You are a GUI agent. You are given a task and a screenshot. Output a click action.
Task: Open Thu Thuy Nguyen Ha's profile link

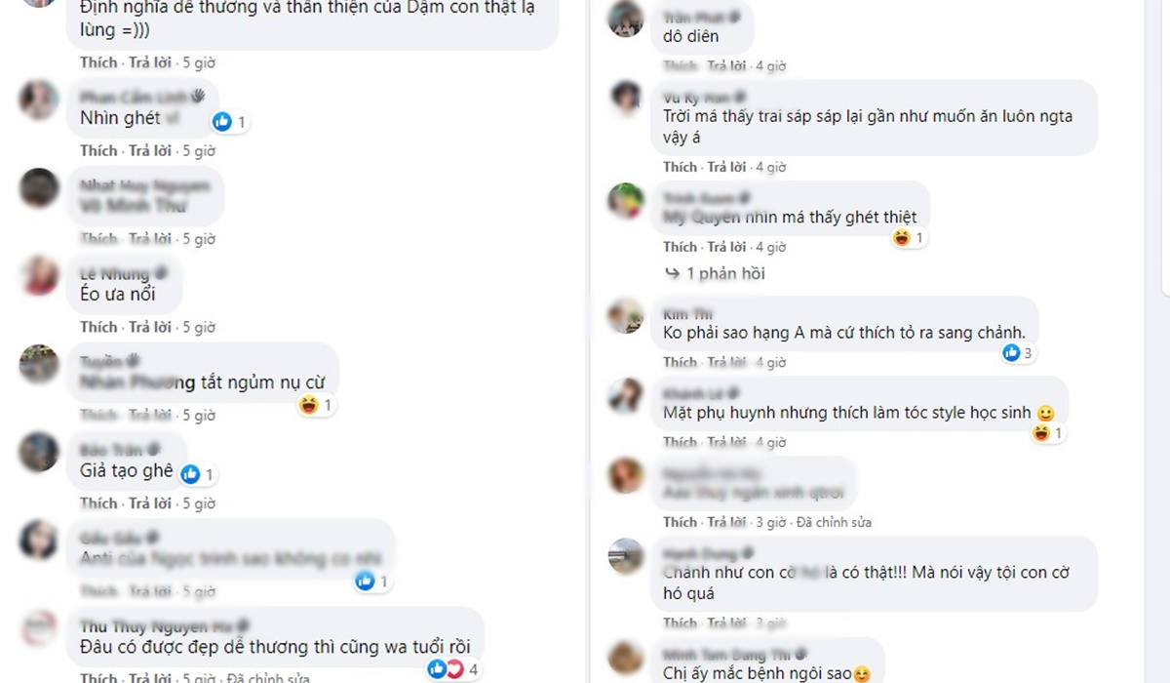point(156,626)
